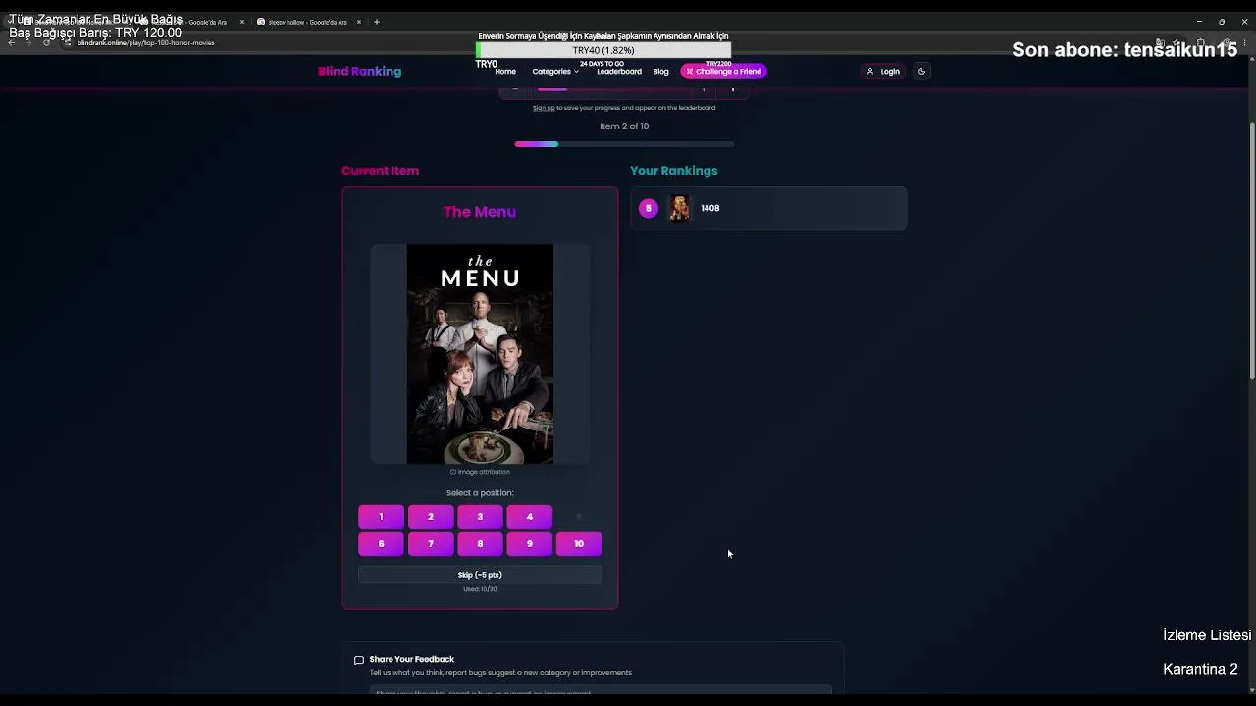1256x706 pixels.
Task: Click the page vertical scrollbar
Action: 1251,250
